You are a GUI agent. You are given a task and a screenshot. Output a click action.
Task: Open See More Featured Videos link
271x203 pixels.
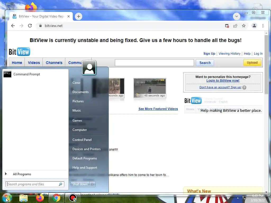pos(158,109)
